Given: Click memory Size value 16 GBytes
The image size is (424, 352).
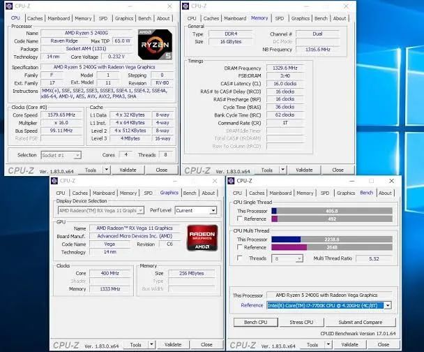Looking at the screenshot, I should pyautogui.click(x=231, y=42).
